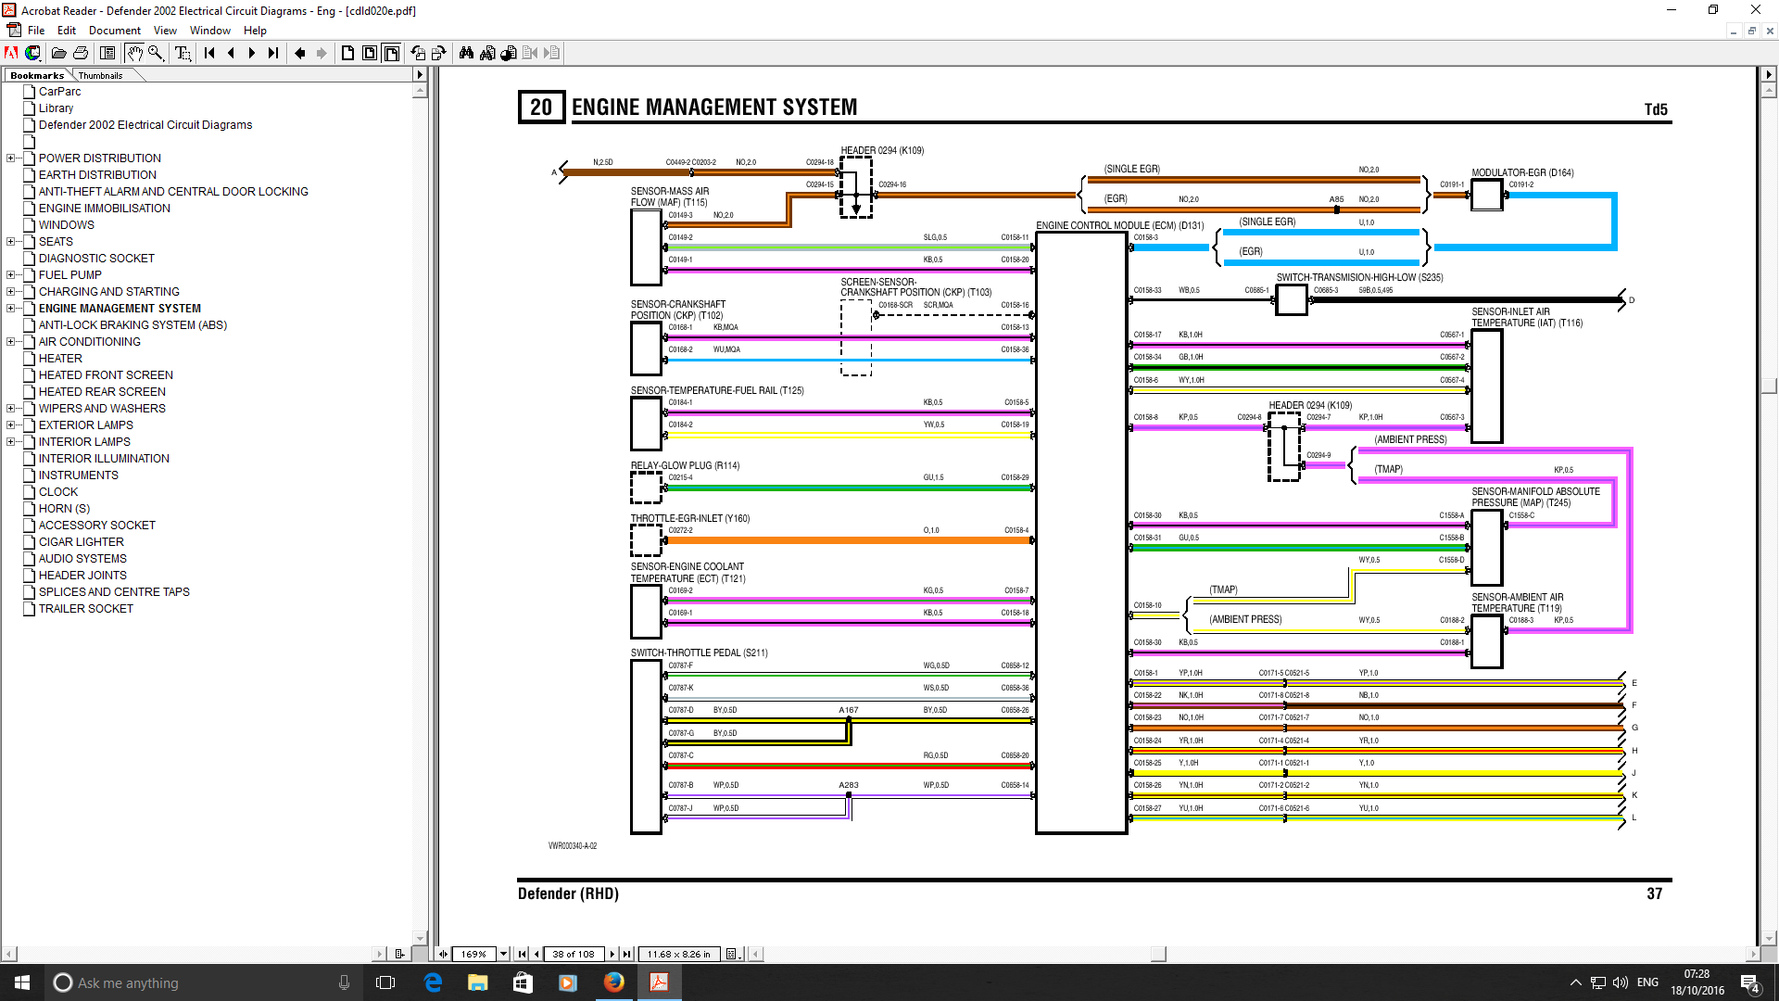Click the document vertical scrollbar thumb
The image size is (1779, 1001).
click(x=1769, y=386)
